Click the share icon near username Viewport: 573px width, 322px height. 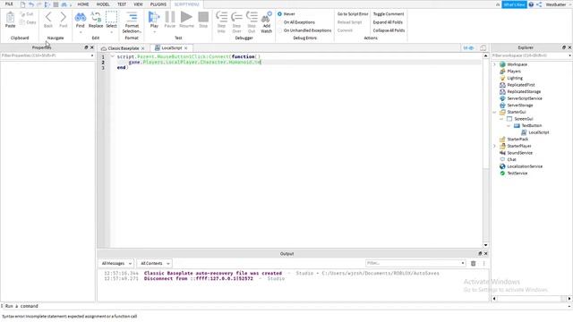[539, 4]
